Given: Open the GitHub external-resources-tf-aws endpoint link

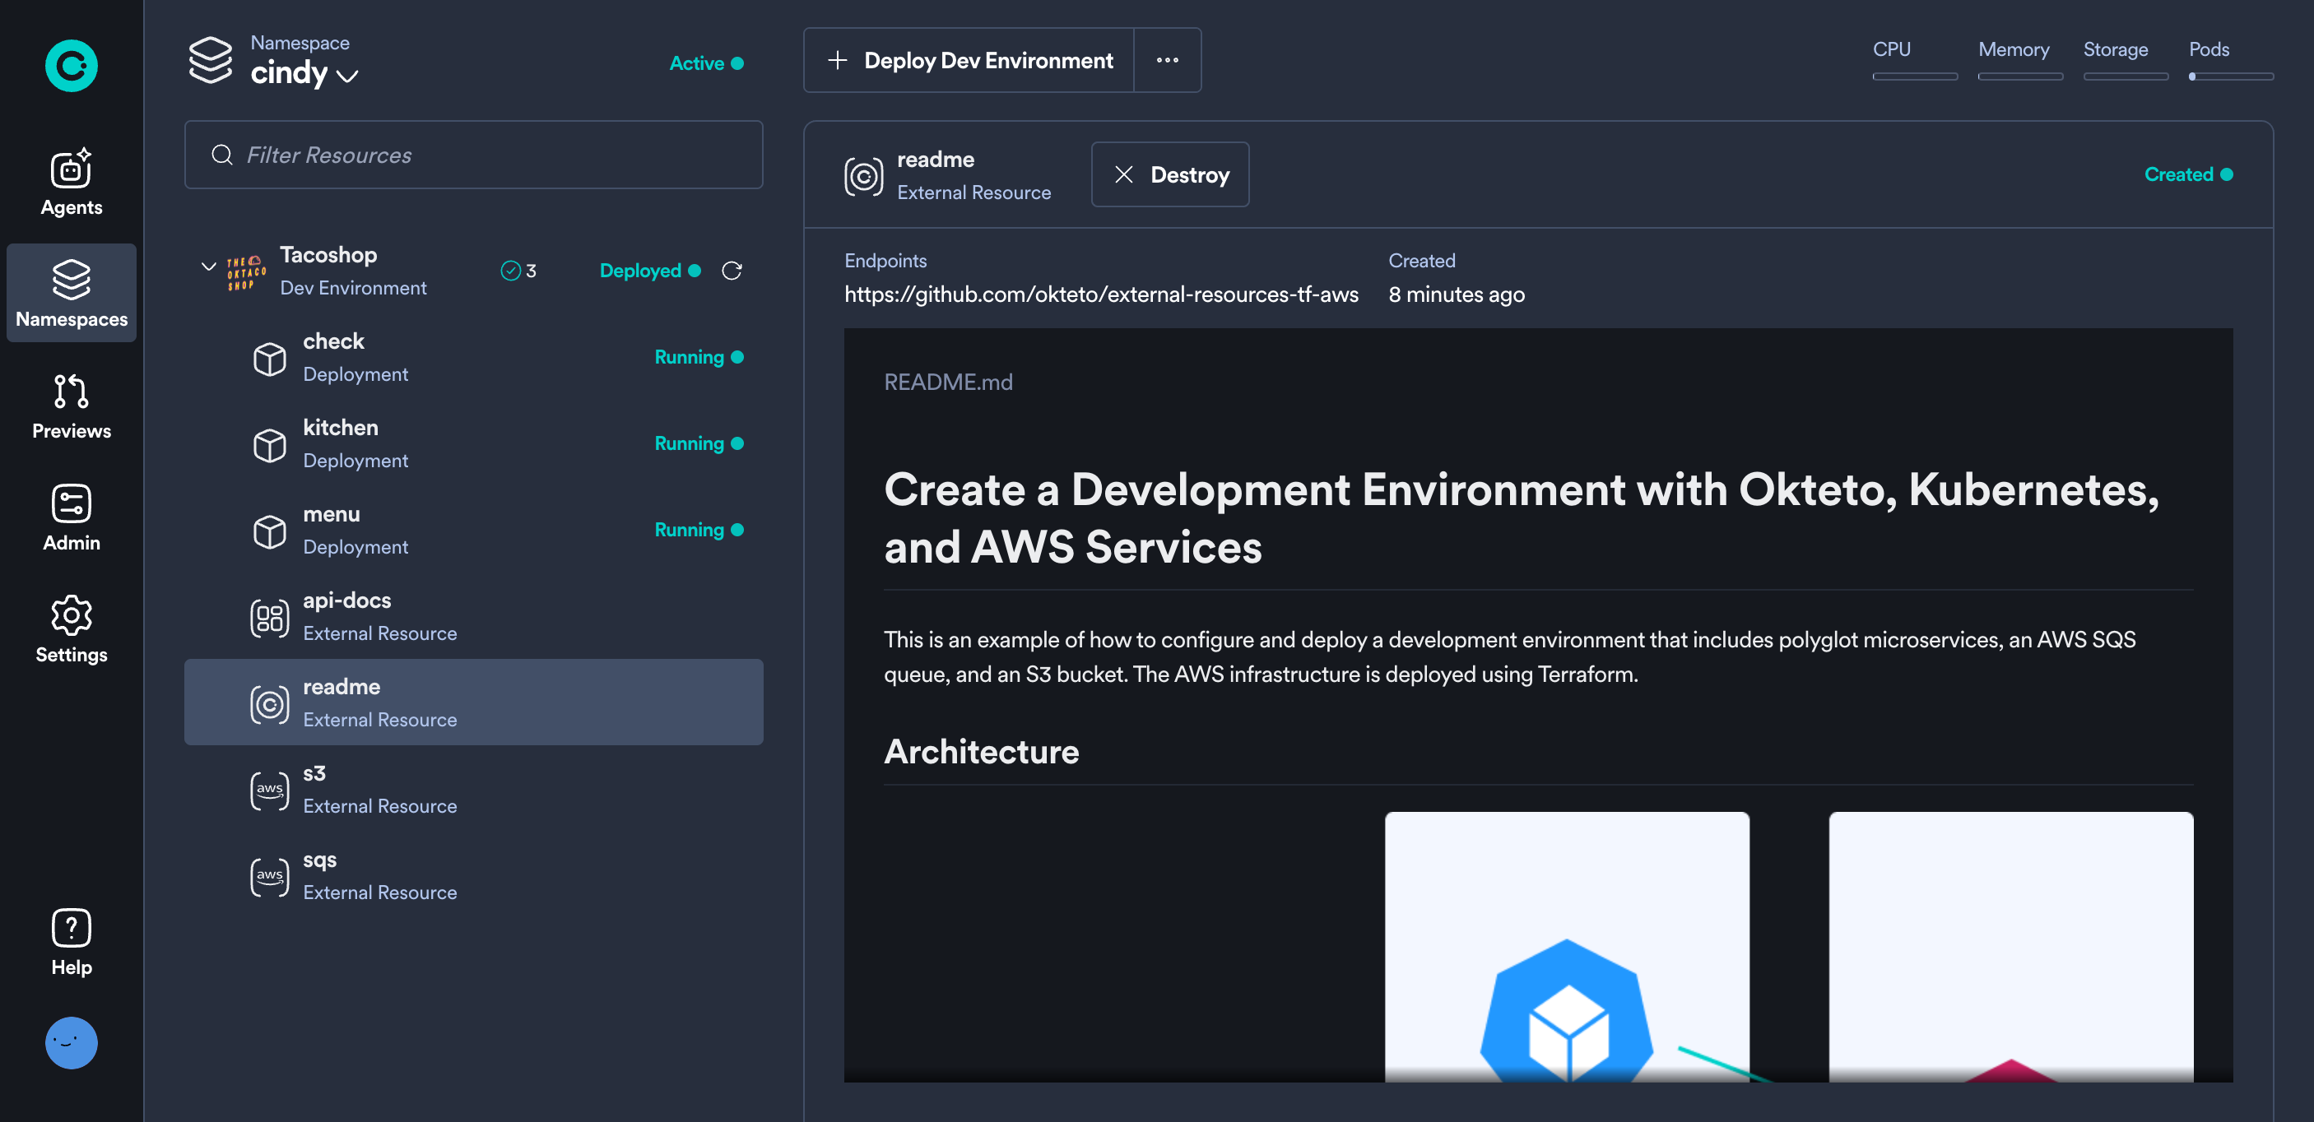Looking at the screenshot, I should 1100,294.
